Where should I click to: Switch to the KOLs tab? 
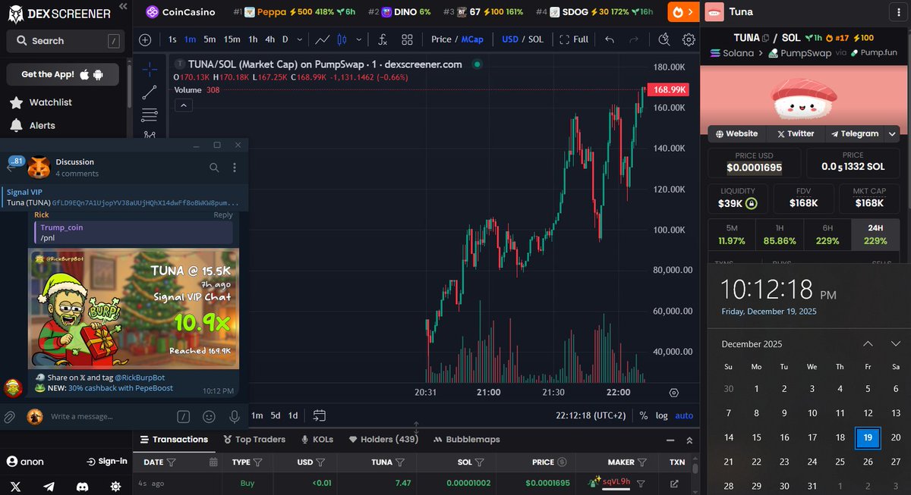(317, 440)
